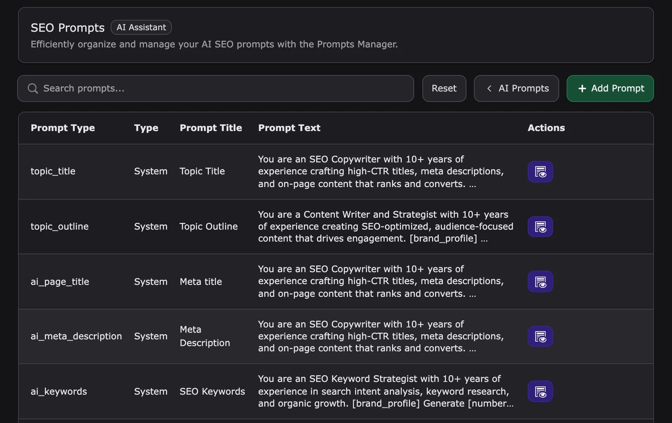The image size is (672, 423).
Task: Click the AI Assistant badge
Action: (x=141, y=27)
